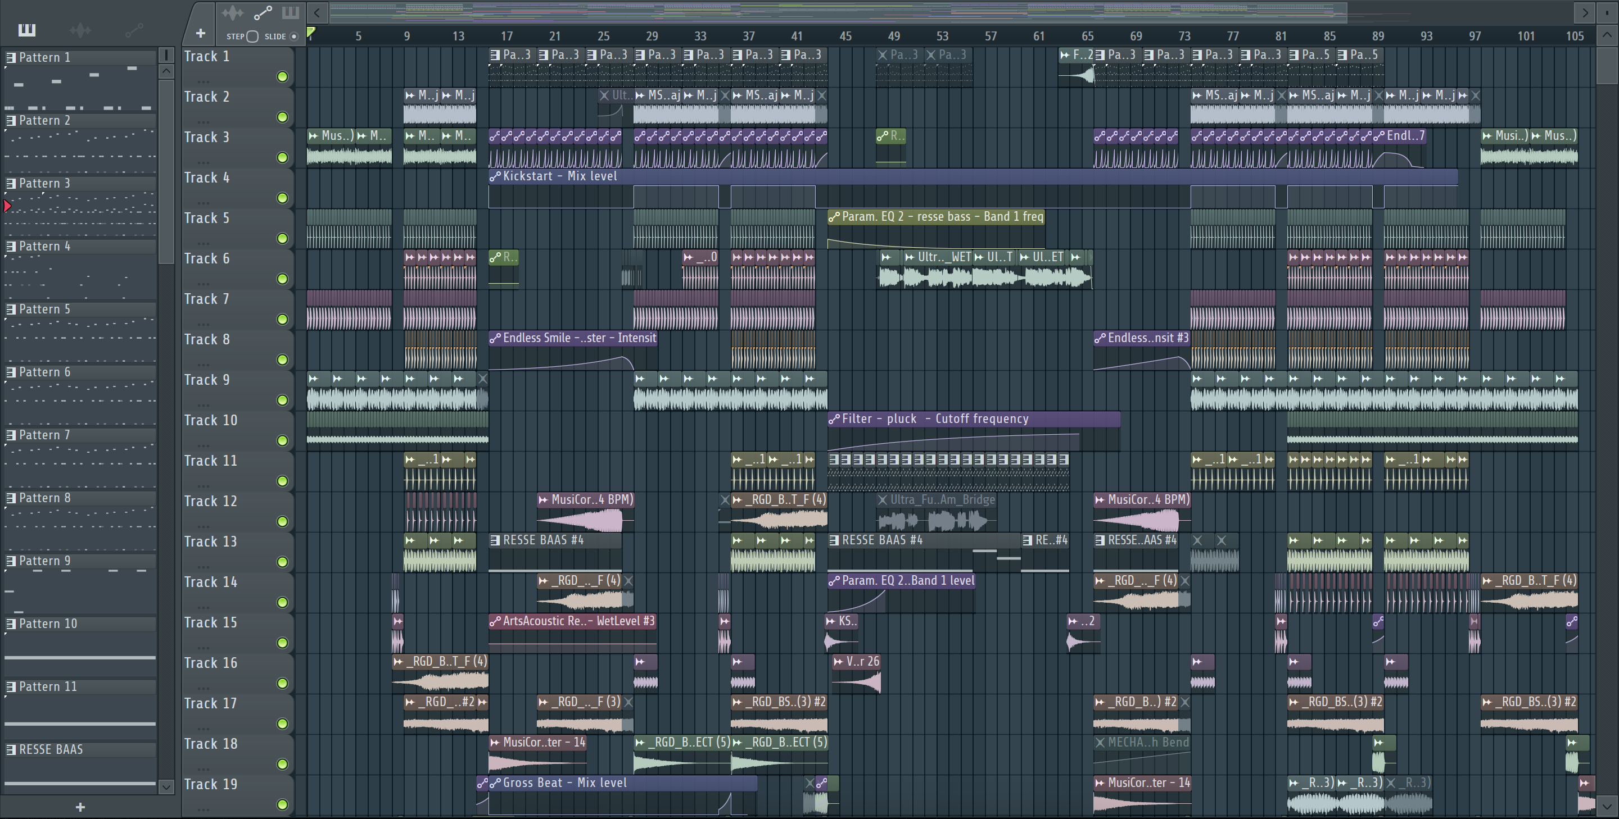
Task: Mute Track 9 with its green LED
Action: pos(283,400)
